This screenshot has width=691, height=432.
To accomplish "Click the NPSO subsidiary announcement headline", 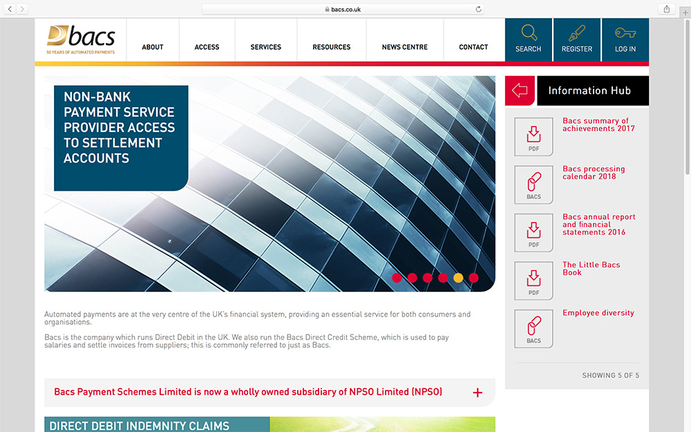I will pos(248,392).
